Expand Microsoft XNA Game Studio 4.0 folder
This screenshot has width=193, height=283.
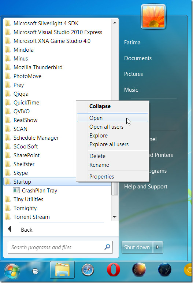[x=52, y=41]
